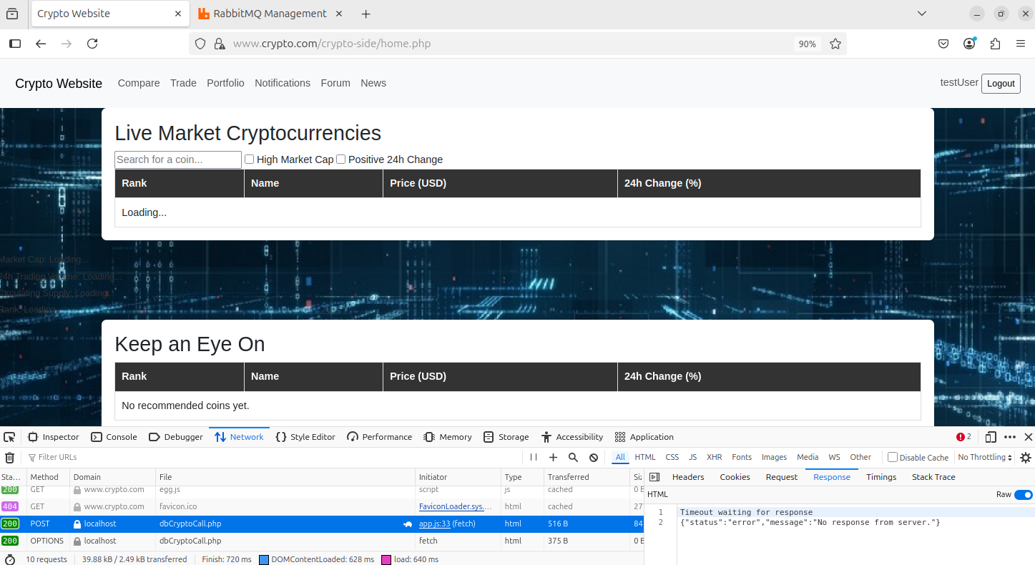Click the request blocking icon
The width and height of the screenshot is (1035, 565).
pos(593,458)
